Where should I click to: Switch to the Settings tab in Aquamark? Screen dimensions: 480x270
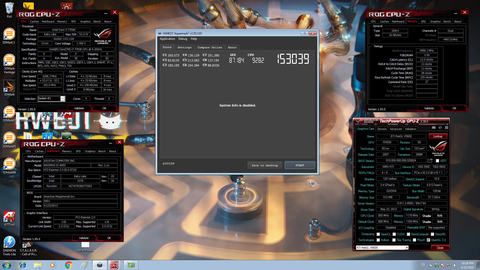point(184,47)
